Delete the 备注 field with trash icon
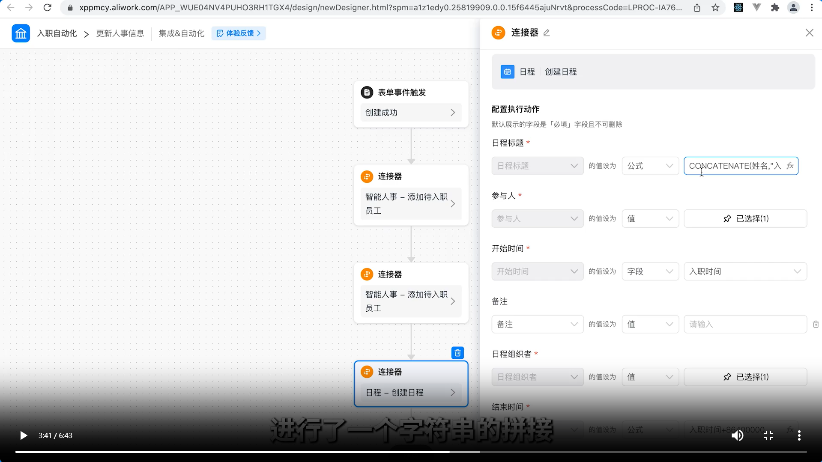The width and height of the screenshot is (822, 462). pos(816,325)
